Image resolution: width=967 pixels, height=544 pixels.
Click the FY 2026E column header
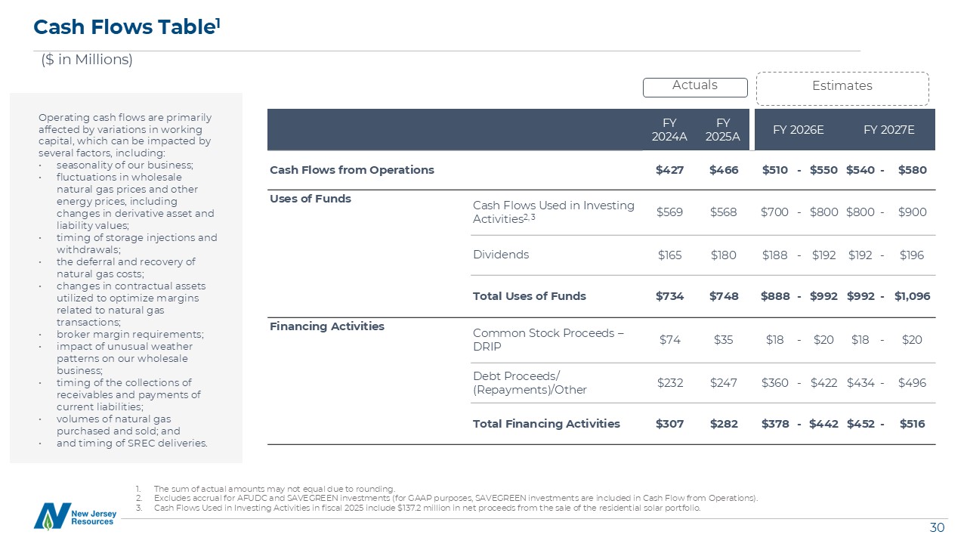tap(799, 130)
